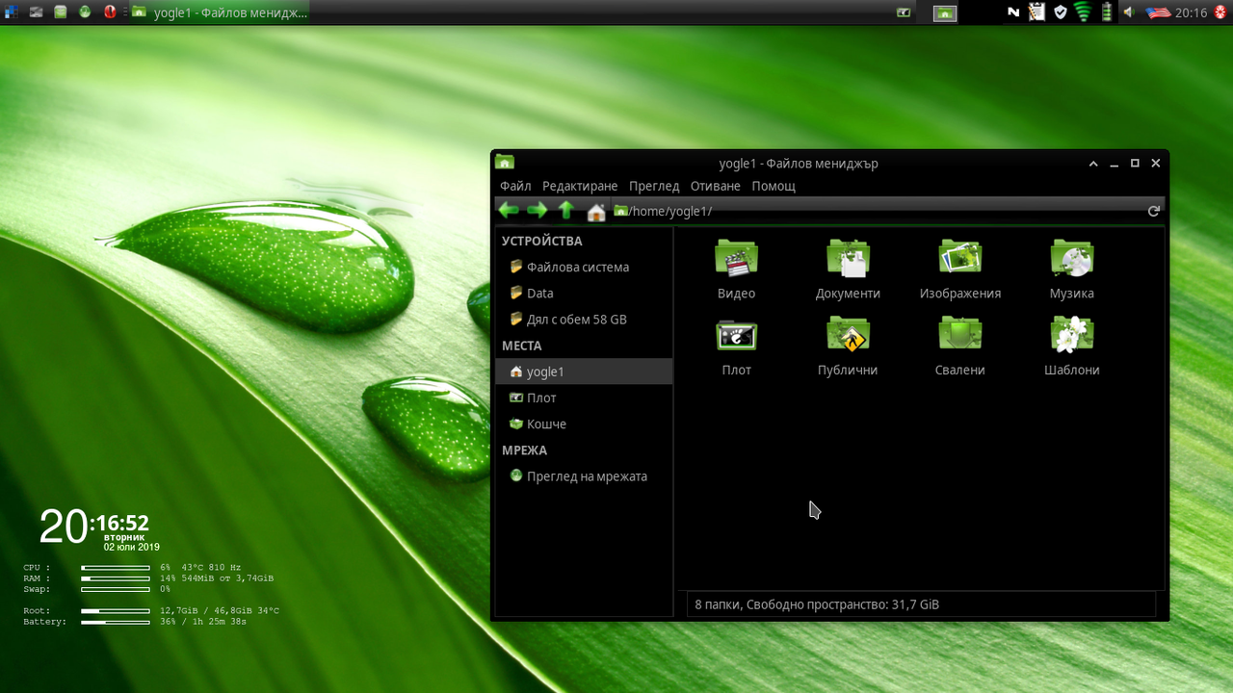Open the Шаблони folder
This screenshot has height=693, width=1233.
1072,346
